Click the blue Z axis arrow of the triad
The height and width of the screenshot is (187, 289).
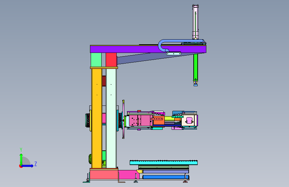click(28, 166)
